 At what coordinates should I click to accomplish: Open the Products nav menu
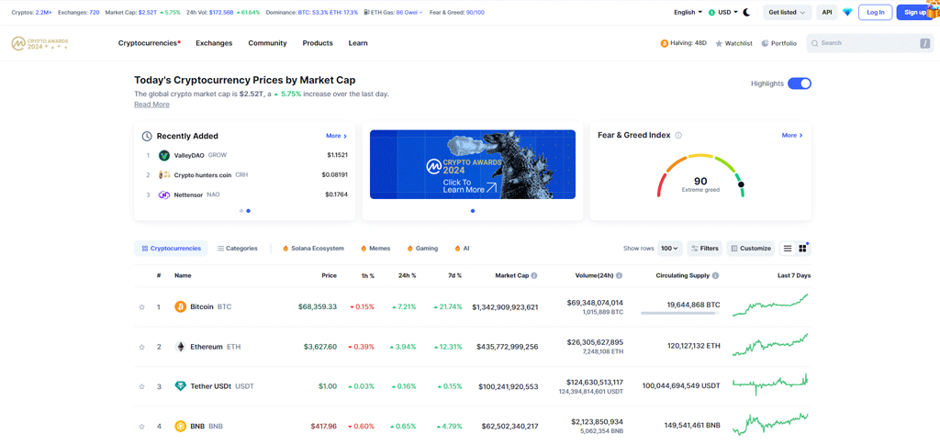tap(318, 43)
